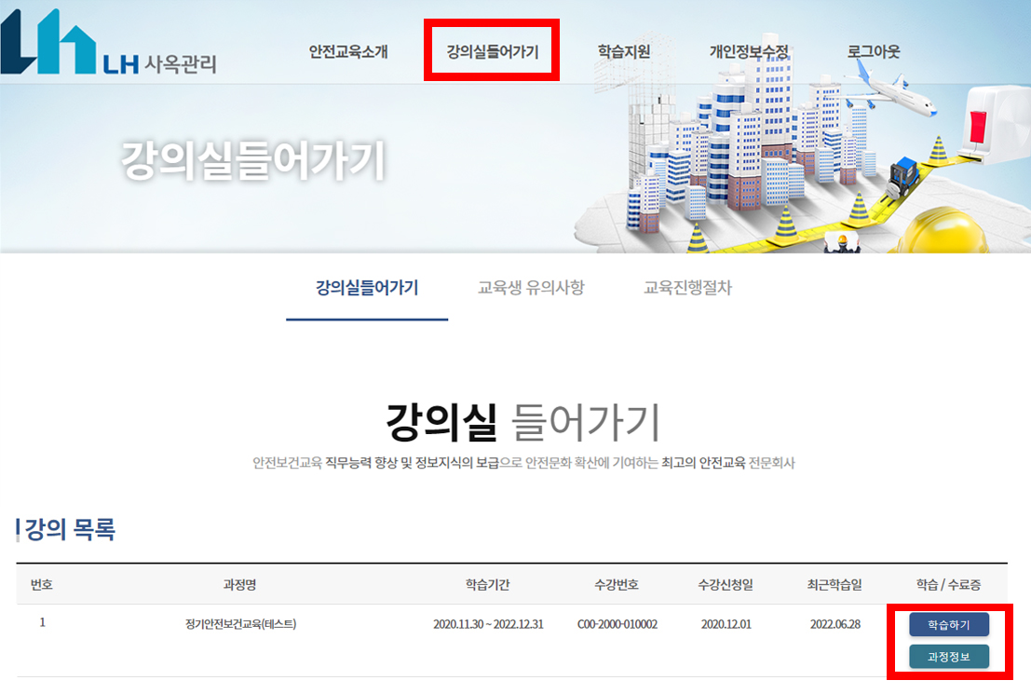Click the forklift illustration in the banner
The width and height of the screenshot is (1031, 694).
click(x=904, y=178)
